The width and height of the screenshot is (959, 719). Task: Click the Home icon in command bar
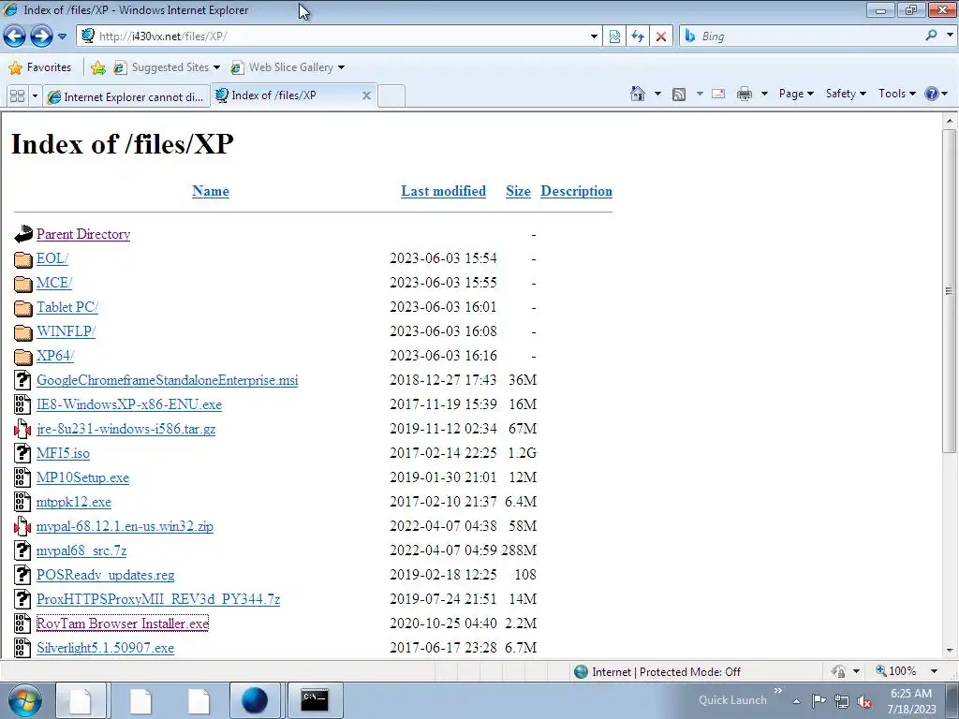(x=637, y=94)
